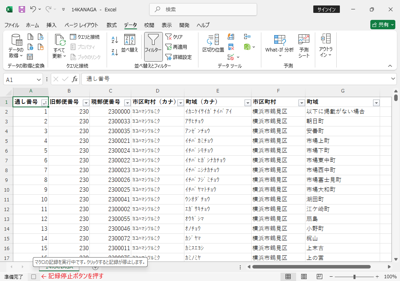Open the データの取得 dropdown
The image size is (400, 281).
[x=16, y=46]
